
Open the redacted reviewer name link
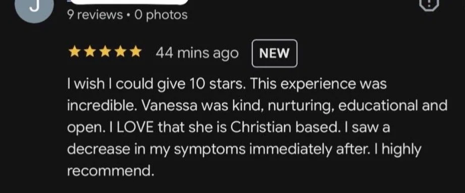click(x=130, y=2)
